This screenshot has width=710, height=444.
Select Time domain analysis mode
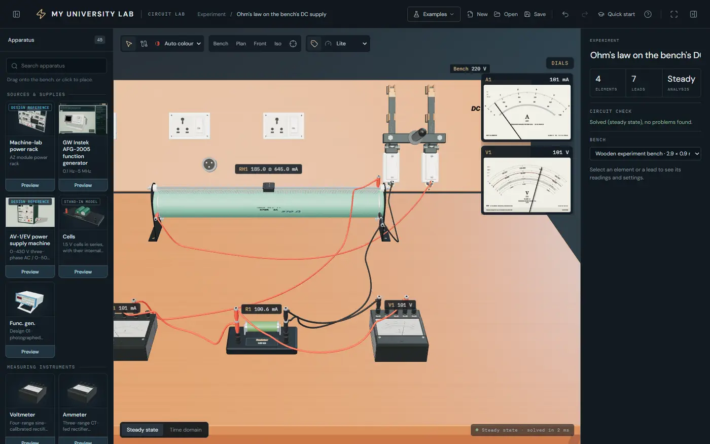pyautogui.click(x=186, y=430)
